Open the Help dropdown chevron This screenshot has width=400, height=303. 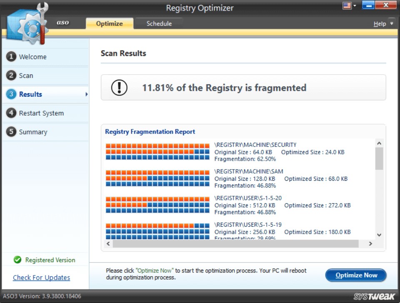[x=391, y=23]
